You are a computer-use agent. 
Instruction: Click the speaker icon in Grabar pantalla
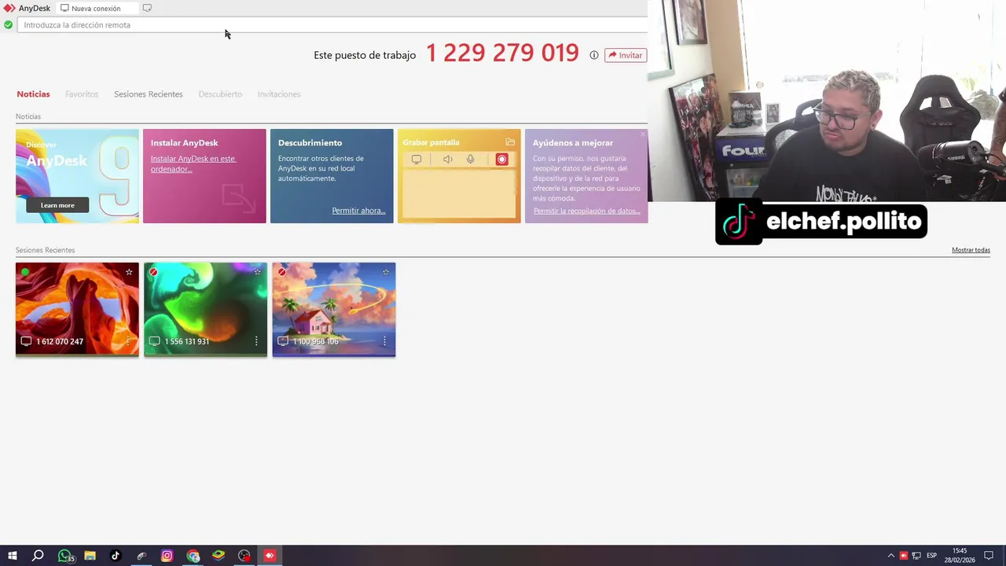447,160
